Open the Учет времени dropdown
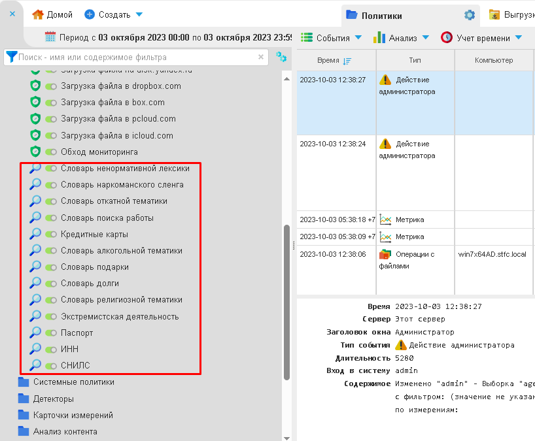This screenshot has width=535, height=441. (482, 38)
